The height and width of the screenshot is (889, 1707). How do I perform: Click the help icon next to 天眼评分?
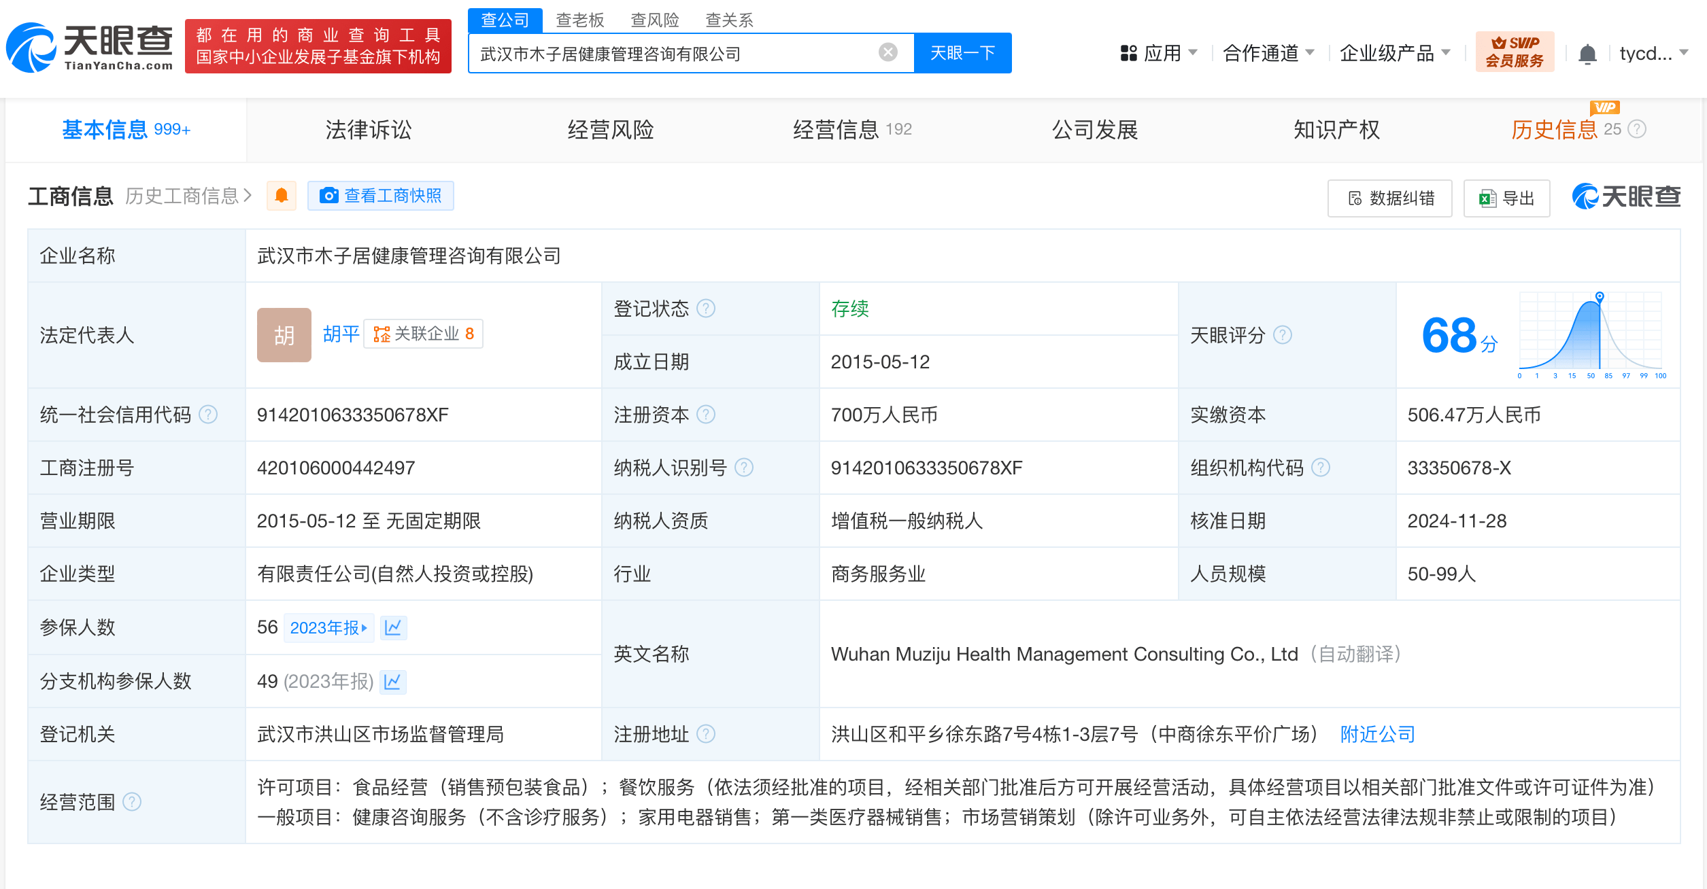point(1283,335)
